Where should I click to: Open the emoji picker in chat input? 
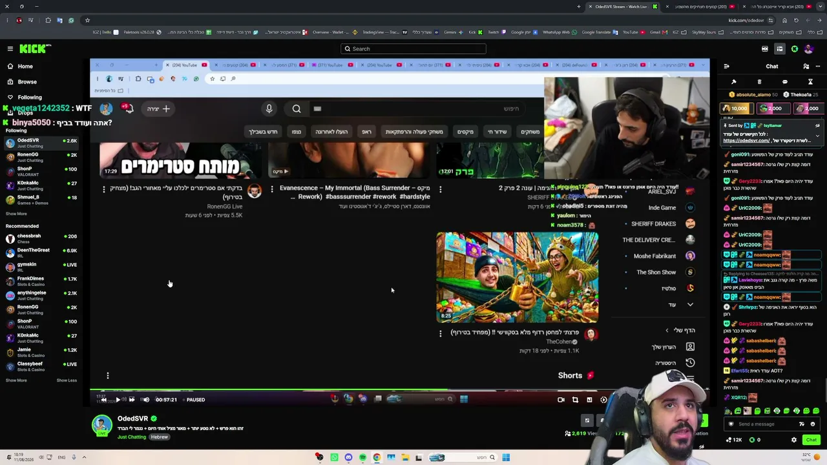click(x=813, y=424)
